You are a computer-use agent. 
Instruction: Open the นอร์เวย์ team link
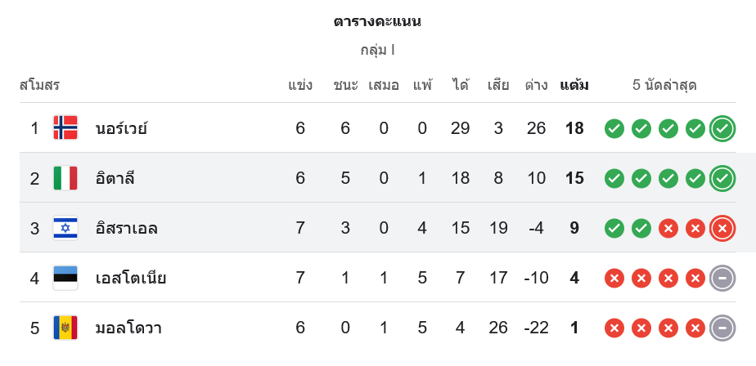121,128
